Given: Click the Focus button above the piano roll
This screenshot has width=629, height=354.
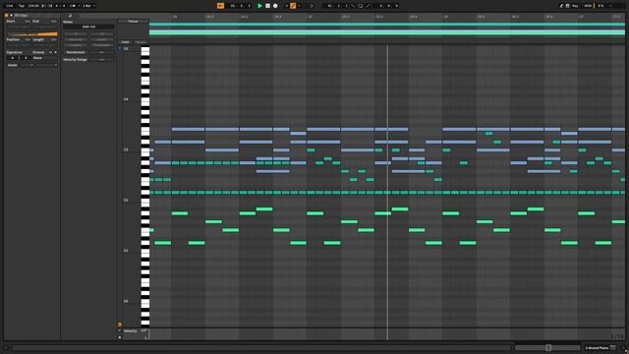Looking at the screenshot, I should pyautogui.click(x=133, y=22).
